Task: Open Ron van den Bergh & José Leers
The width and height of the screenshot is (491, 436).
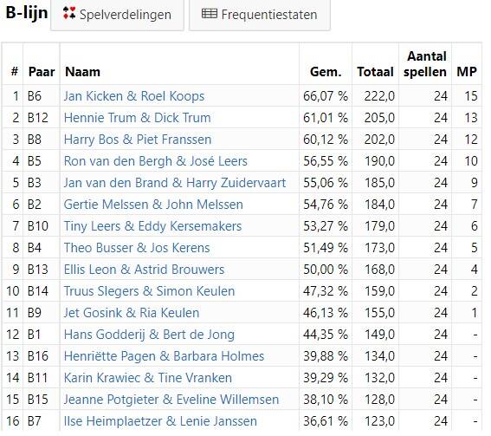Action: point(156,161)
